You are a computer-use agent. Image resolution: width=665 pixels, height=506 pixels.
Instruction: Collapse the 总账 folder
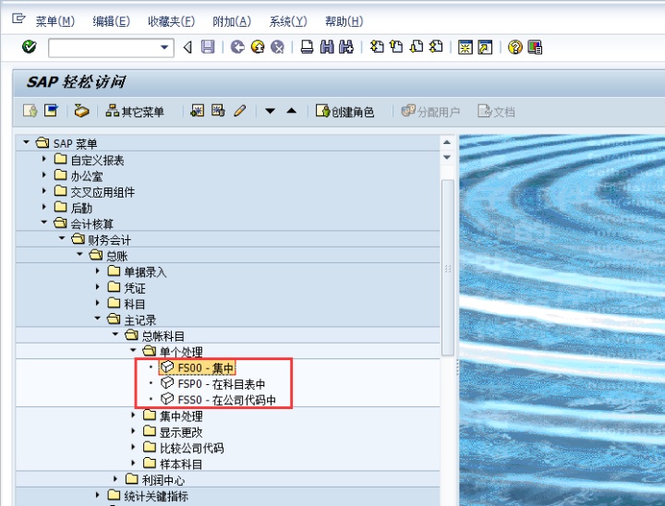click(x=79, y=254)
